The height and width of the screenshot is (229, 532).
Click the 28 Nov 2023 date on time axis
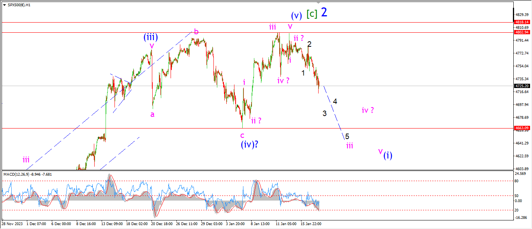[12, 224]
